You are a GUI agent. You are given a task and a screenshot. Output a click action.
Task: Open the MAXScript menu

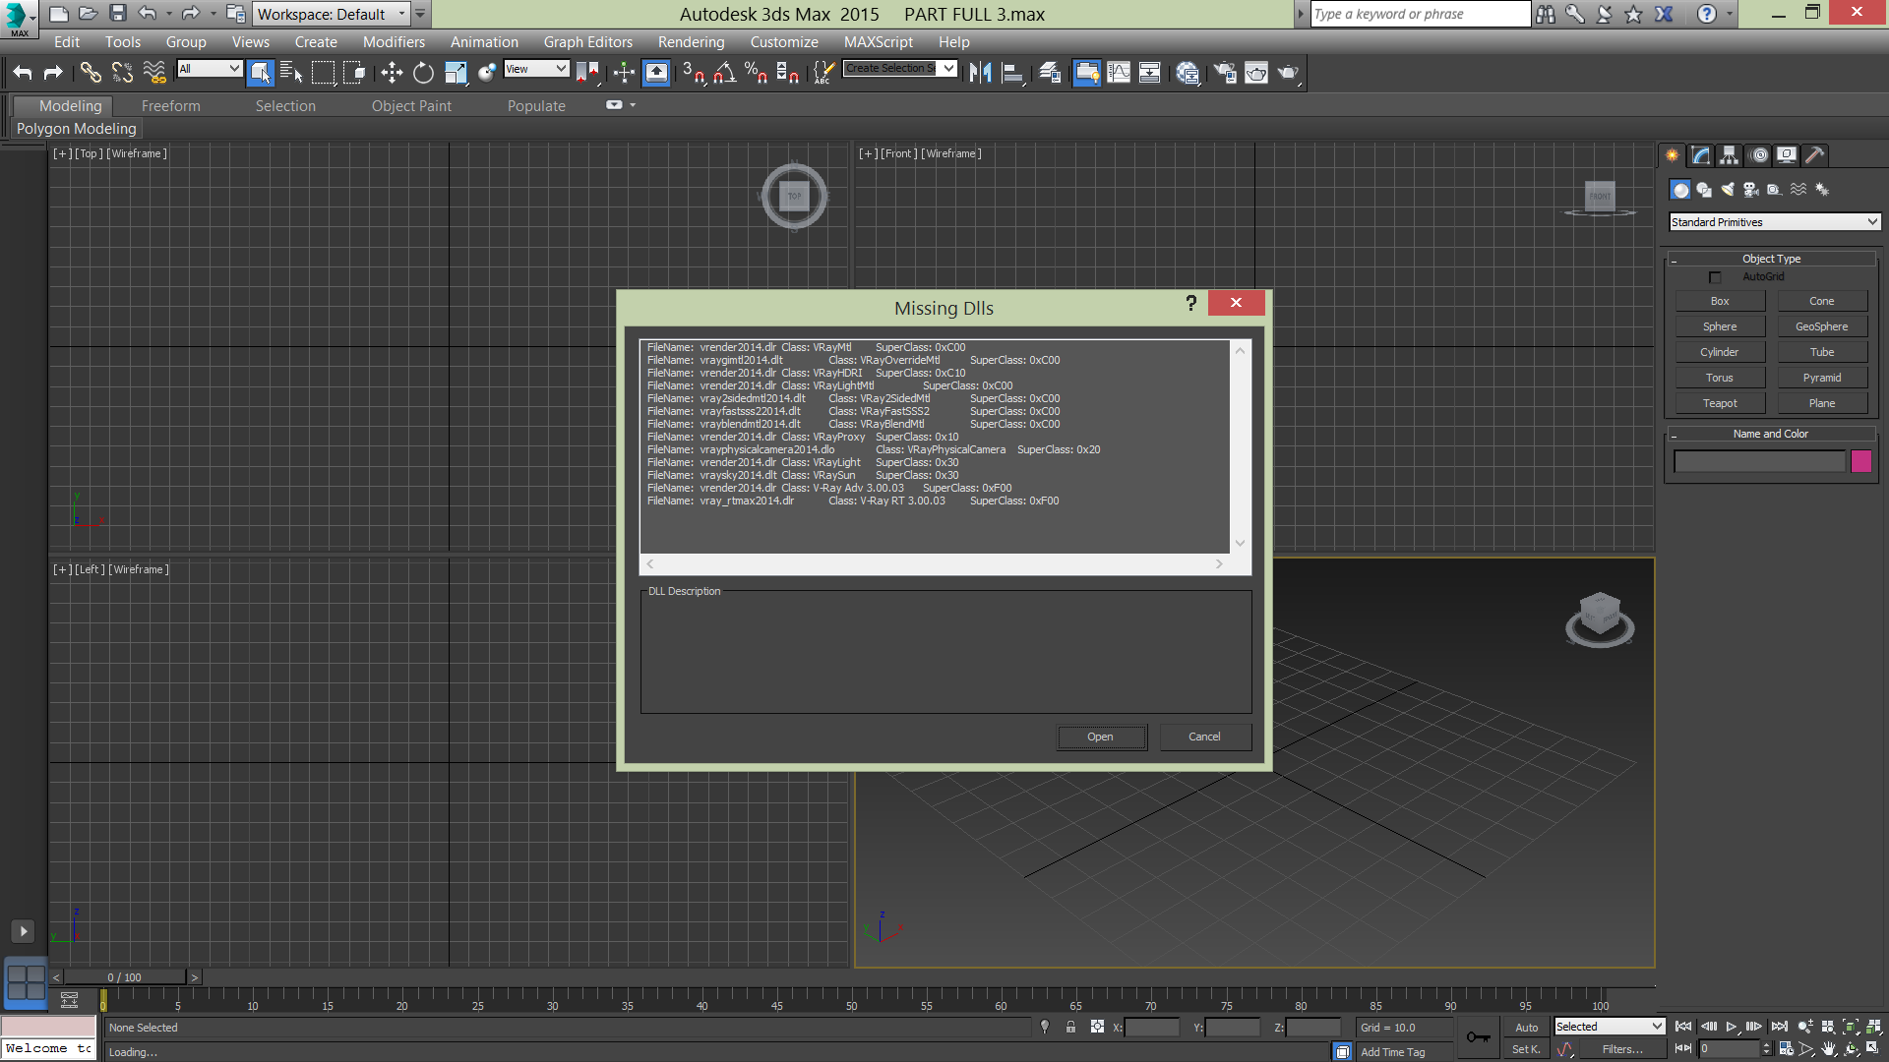click(878, 41)
